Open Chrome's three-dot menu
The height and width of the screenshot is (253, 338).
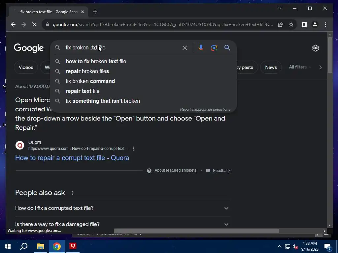pyautogui.click(x=325, y=24)
